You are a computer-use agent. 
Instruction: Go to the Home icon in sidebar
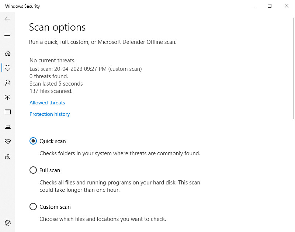[x=7, y=53]
